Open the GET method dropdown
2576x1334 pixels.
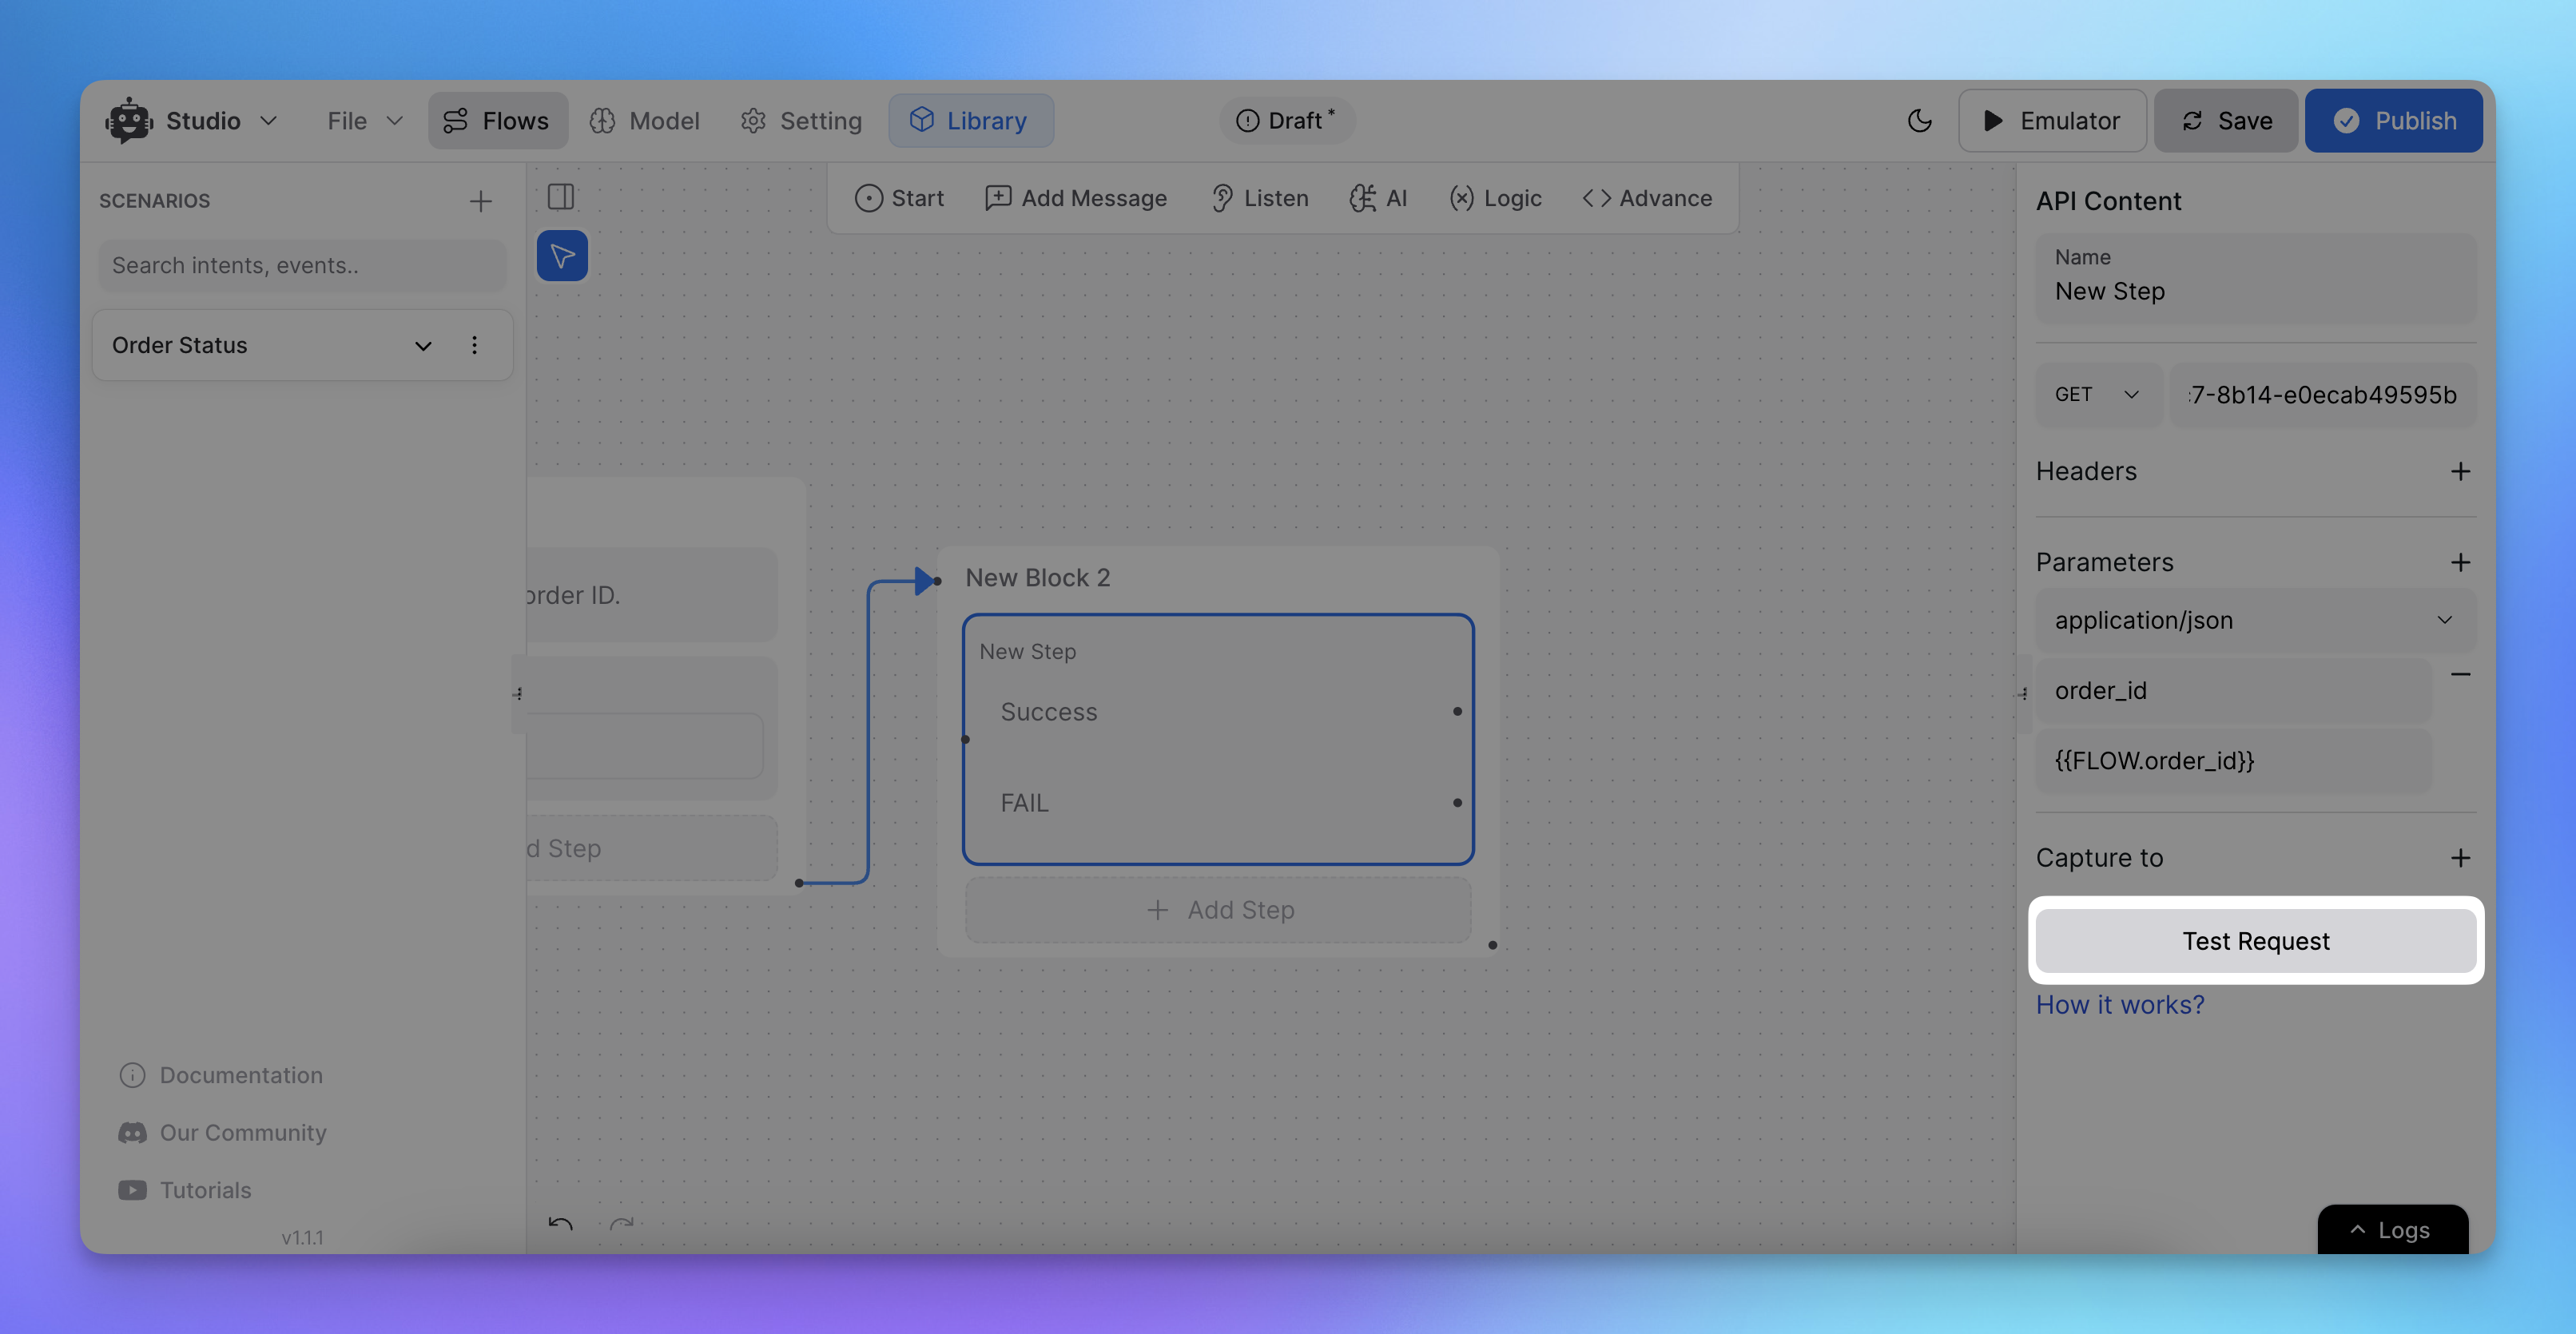[2098, 395]
